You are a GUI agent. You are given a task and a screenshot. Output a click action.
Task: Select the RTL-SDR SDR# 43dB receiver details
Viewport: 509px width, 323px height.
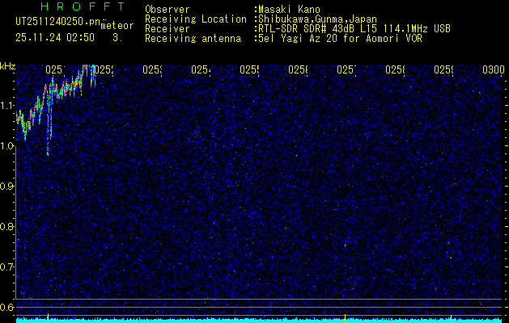coord(354,29)
